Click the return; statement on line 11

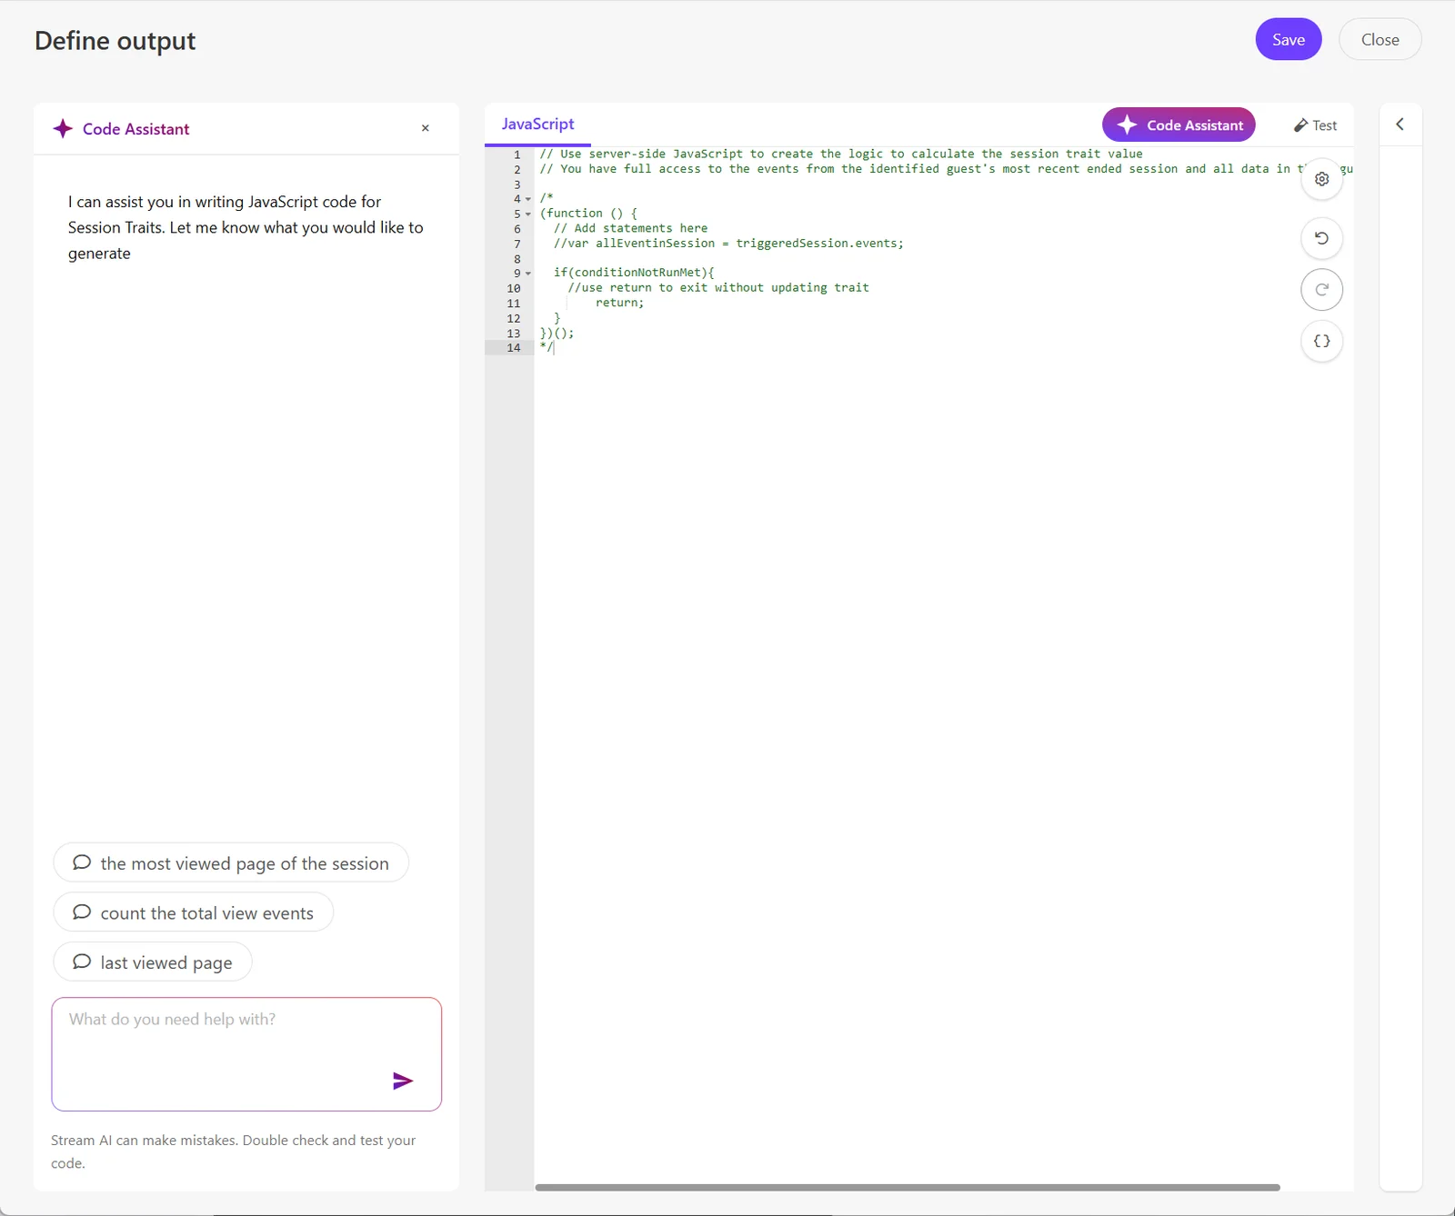[x=619, y=303]
